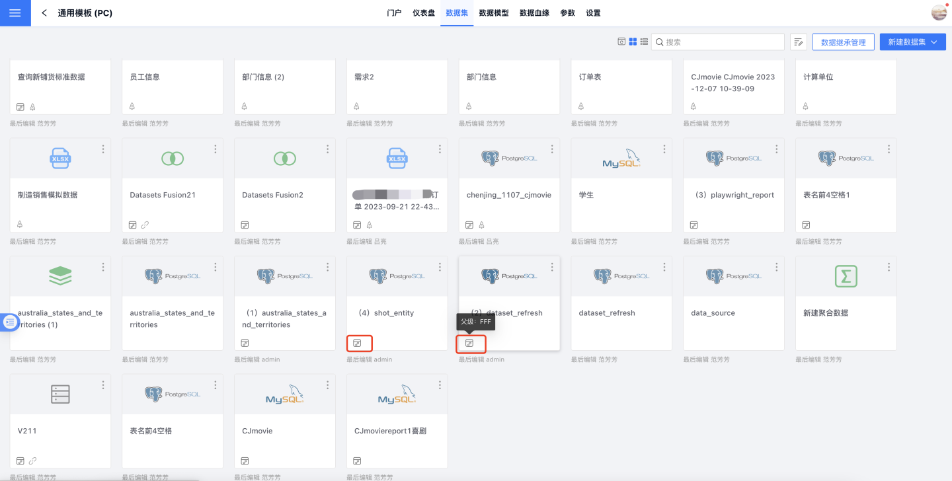Image resolution: width=952 pixels, height=481 pixels.
Task: Open the three-dot menu on the 新建聚合数据 card
Action: [889, 267]
